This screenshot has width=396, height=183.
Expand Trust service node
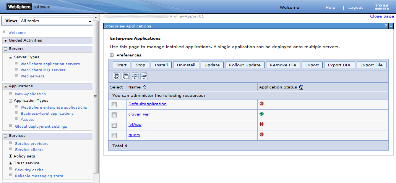click(x=11, y=163)
